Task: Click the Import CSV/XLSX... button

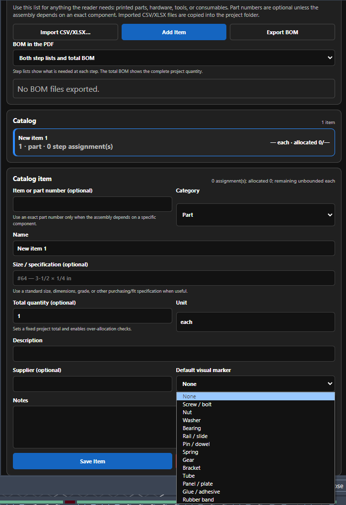Action: [66, 32]
